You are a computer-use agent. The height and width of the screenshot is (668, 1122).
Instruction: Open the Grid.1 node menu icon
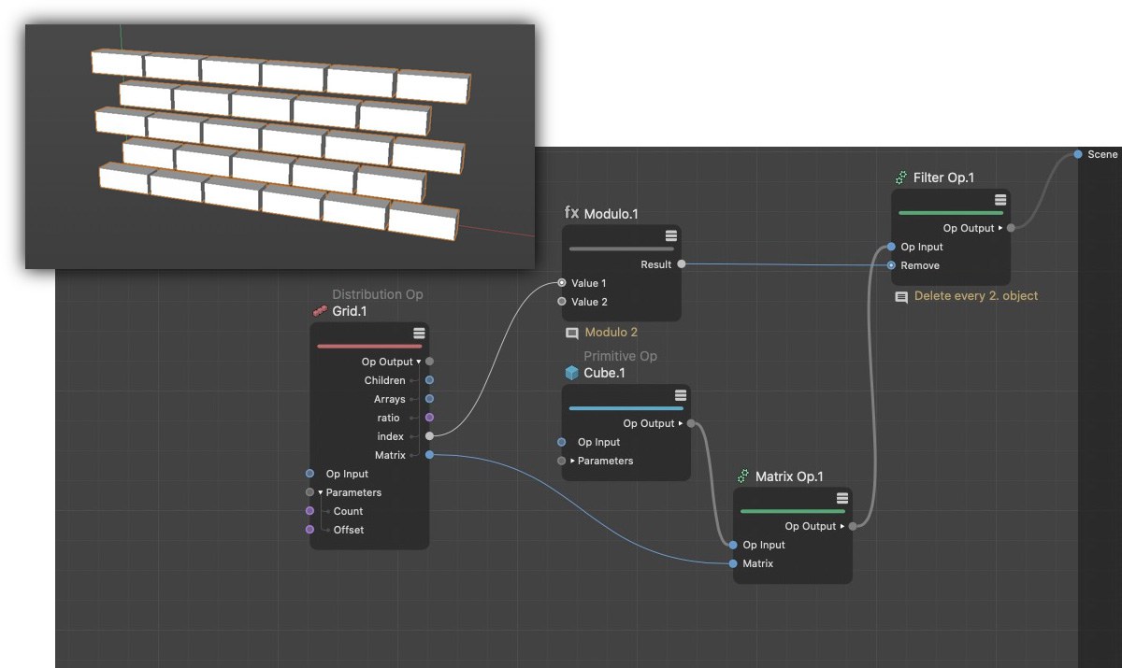[419, 334]
